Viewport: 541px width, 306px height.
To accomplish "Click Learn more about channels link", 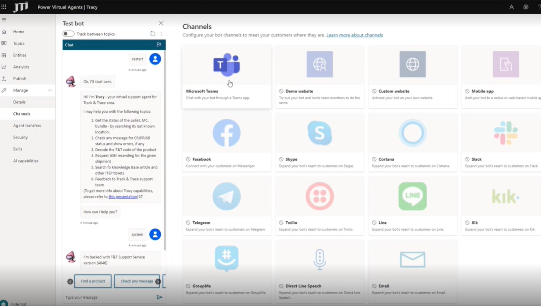I will (354, 35).
